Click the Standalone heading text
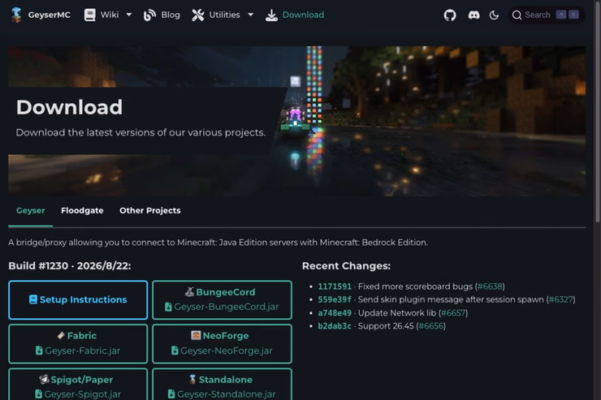Viewport: 601px width, 400px height. click(226, 380)
